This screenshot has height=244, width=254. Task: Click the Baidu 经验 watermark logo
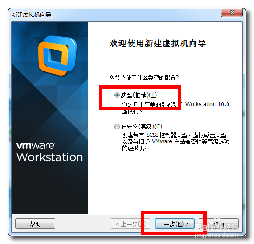click(x=216, y=226)
